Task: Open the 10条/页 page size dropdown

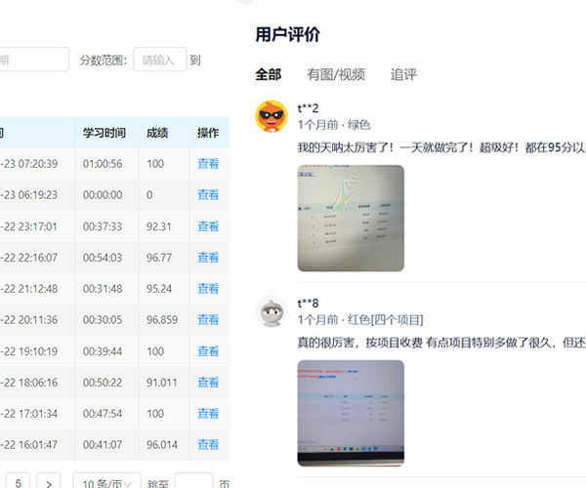Action: [x=108, y=482]
